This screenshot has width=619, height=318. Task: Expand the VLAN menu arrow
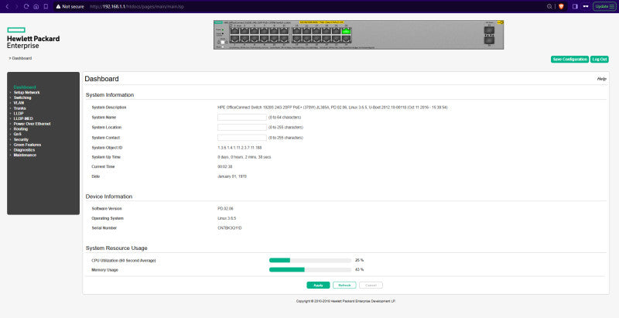[x=11, y=103]
